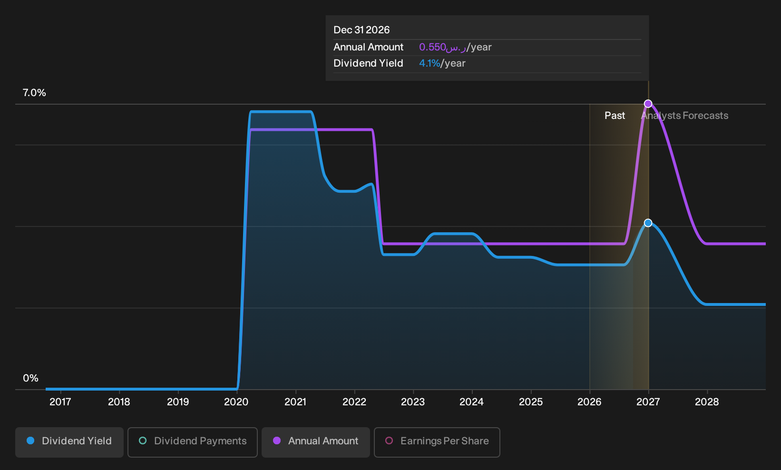Click the 2024 x-axis label
The height and width of the screenshot is (470, 781).
pos(471,402)
